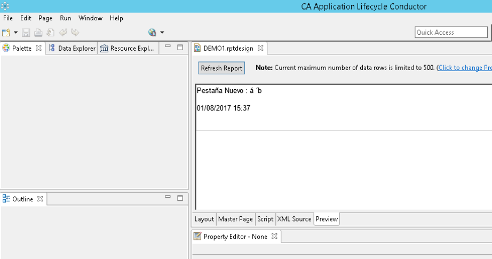492x259 pixels.
Task: Click the Refresh Report button
Action: [x=221, y=68]
